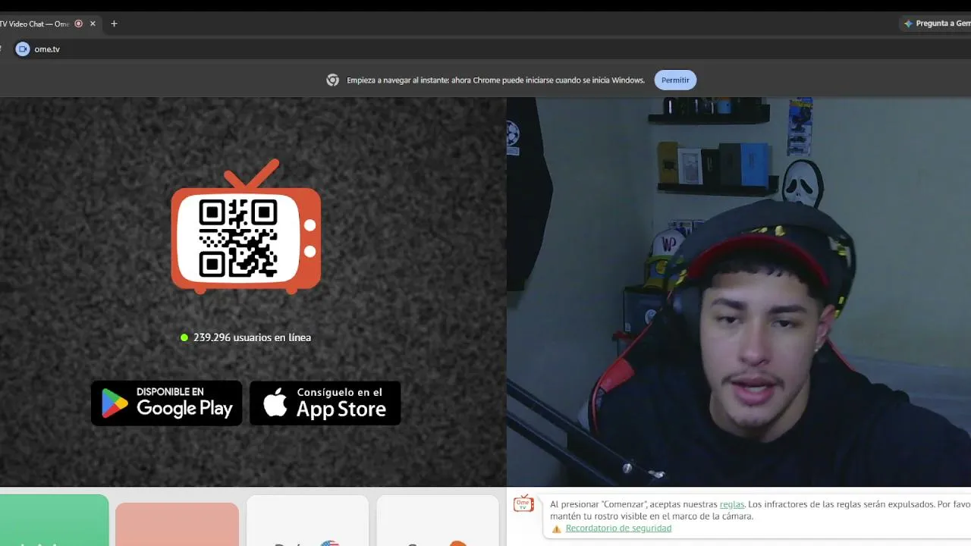Click the green start button at the bottom
This screenshot has height=546, width=971.
(54, 520)
